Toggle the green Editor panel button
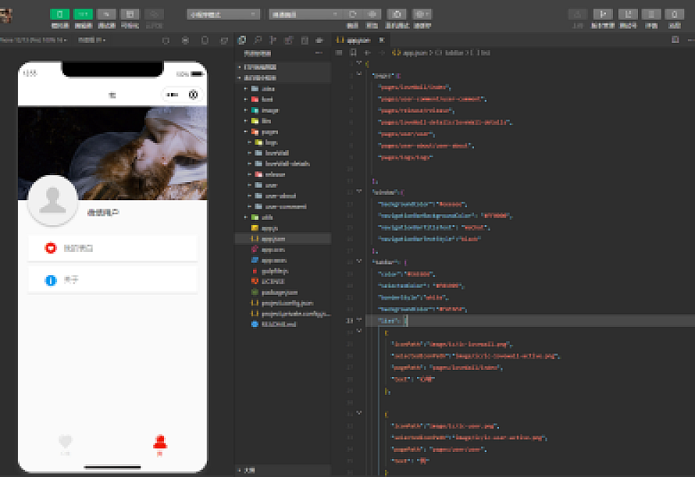This screenshot has height=477, width=695. (84, 14)
